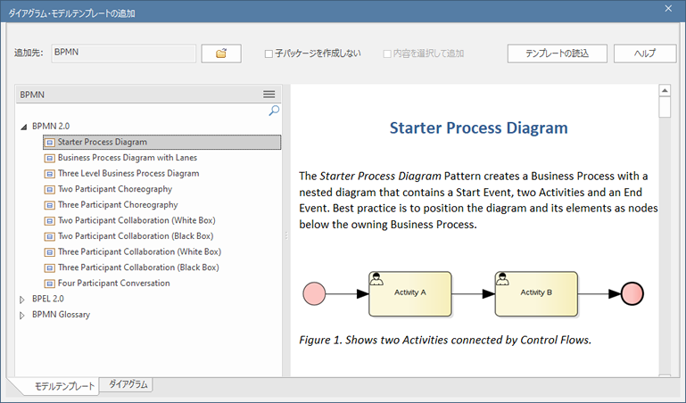
Task: Click the magnifier search icon
Action: (x=274, y=111)
